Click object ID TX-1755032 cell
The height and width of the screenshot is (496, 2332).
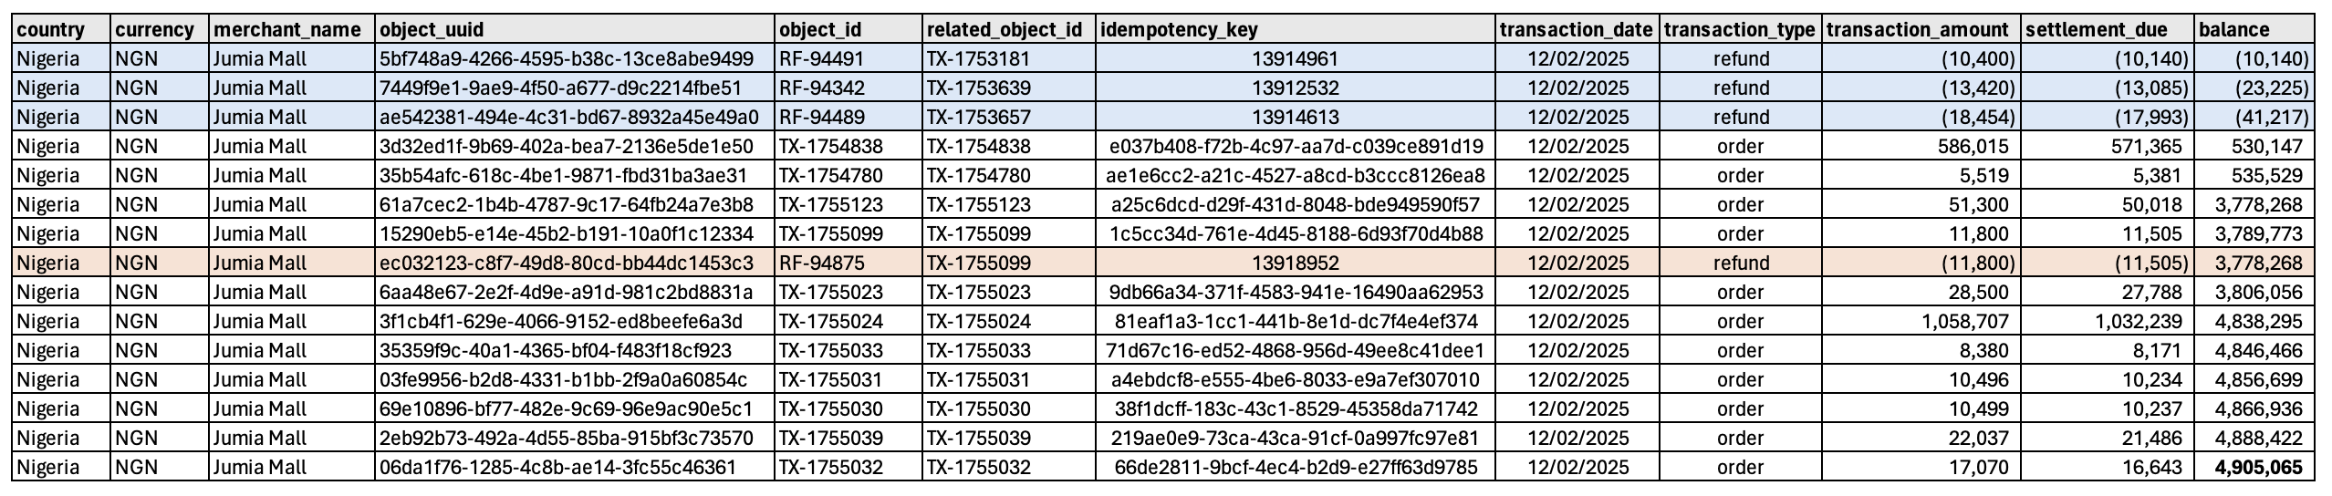830,467
